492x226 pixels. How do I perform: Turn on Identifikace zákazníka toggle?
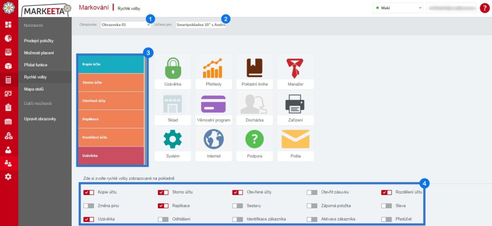click(x=238, y=220)
